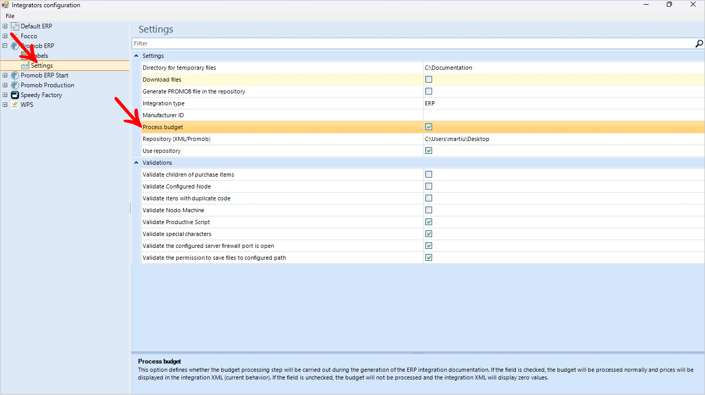
Task: Click the empty Manufacturer ID value field
Action: pyautogui.click(x=564, y=115)
